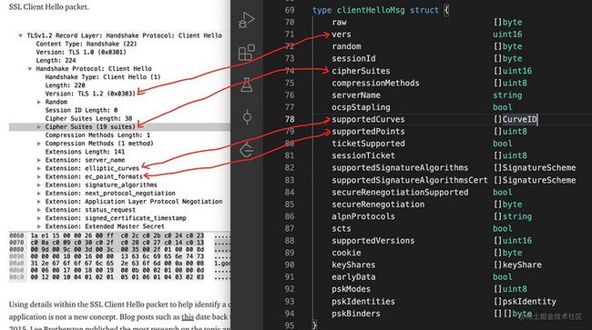
Task: Follow the "this" hyperlink in the paragraph
Action: point(188,316)
